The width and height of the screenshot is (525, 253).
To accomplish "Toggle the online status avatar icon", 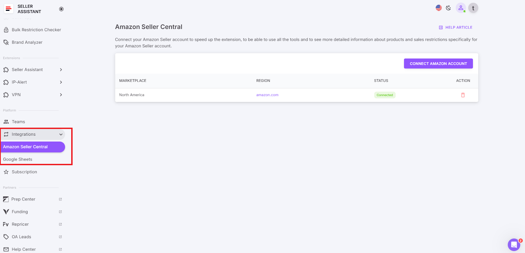I will click(461, 8).
